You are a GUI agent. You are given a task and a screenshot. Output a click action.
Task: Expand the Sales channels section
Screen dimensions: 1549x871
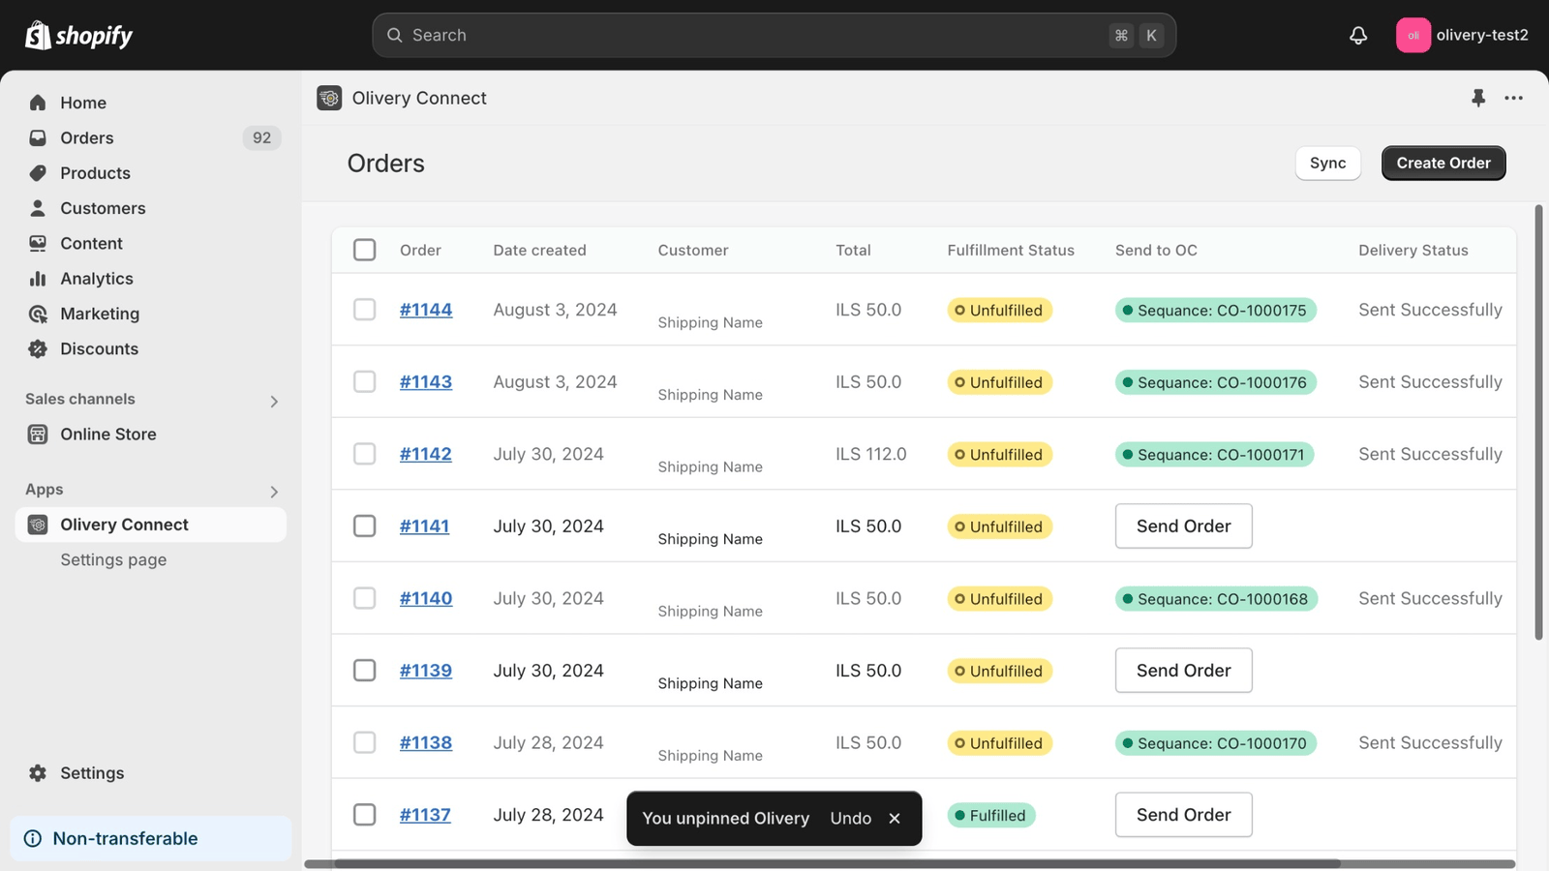pos(274,400)
